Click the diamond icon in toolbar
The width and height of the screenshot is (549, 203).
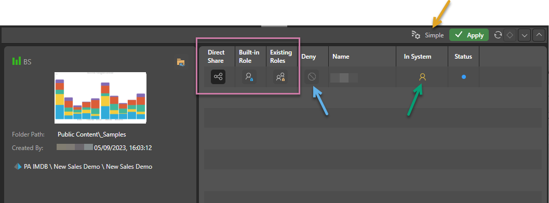point(510,35)
